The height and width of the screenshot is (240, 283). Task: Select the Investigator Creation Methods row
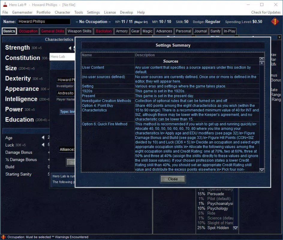coord(170,101)
